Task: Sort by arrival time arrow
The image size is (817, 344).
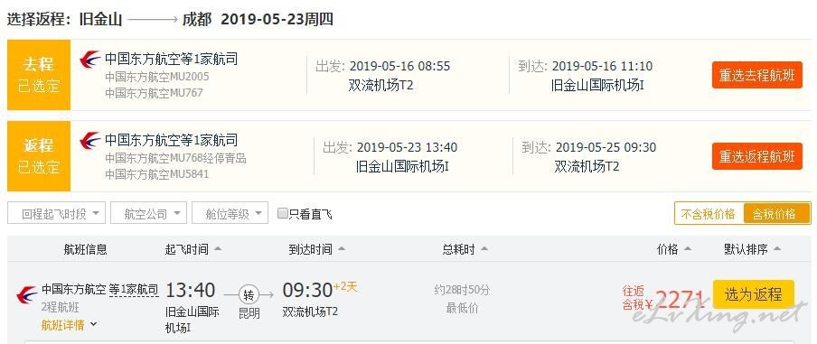Action: [x=342, y=249]
